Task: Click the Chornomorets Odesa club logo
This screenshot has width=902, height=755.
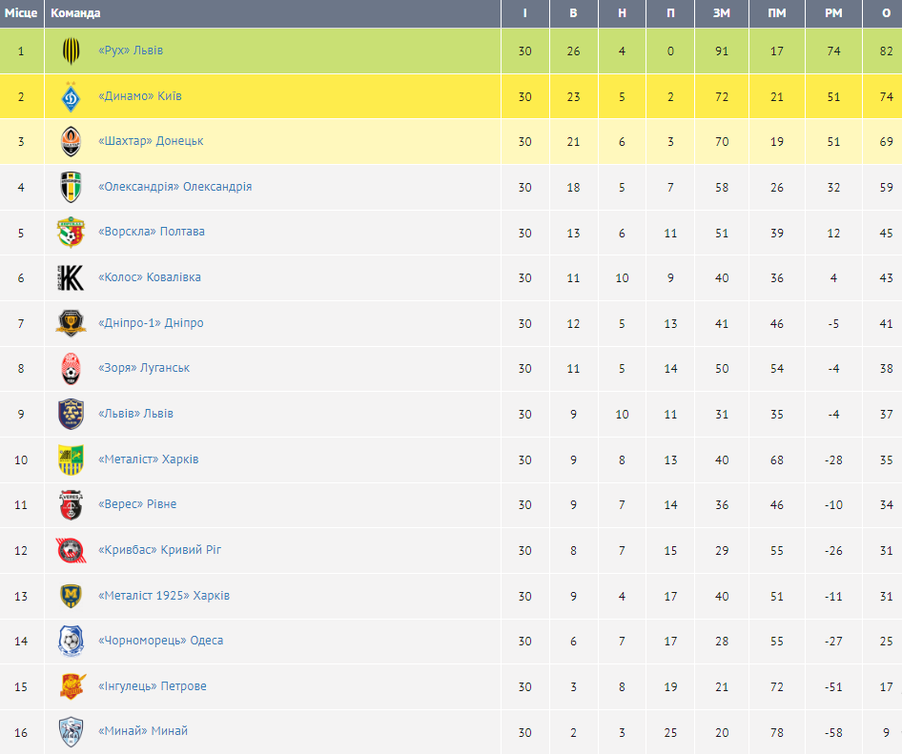Action: click(71, 641)
